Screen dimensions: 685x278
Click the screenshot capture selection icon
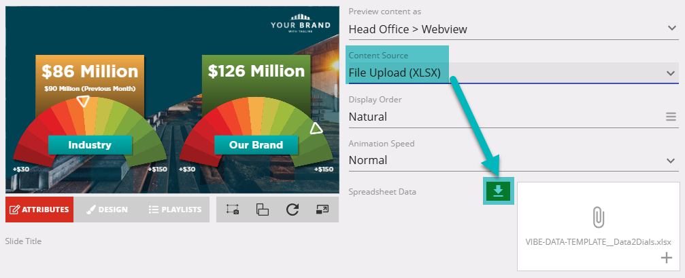coord(233,210)
